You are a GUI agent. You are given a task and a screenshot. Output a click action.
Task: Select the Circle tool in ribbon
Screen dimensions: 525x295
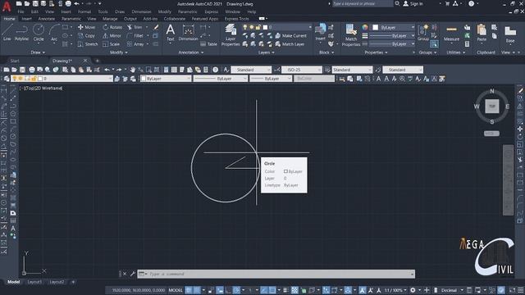pyautogui.click(x=39, y=33)
